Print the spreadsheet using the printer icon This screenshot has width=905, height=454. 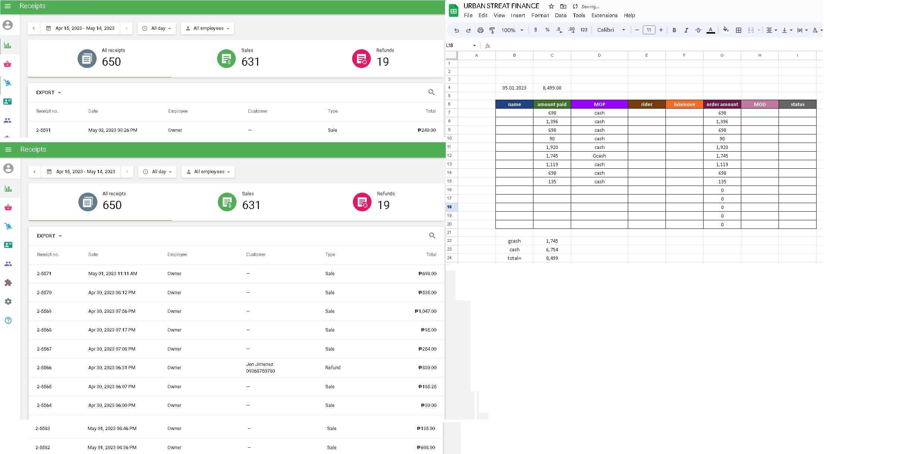(x=480, y=30)
